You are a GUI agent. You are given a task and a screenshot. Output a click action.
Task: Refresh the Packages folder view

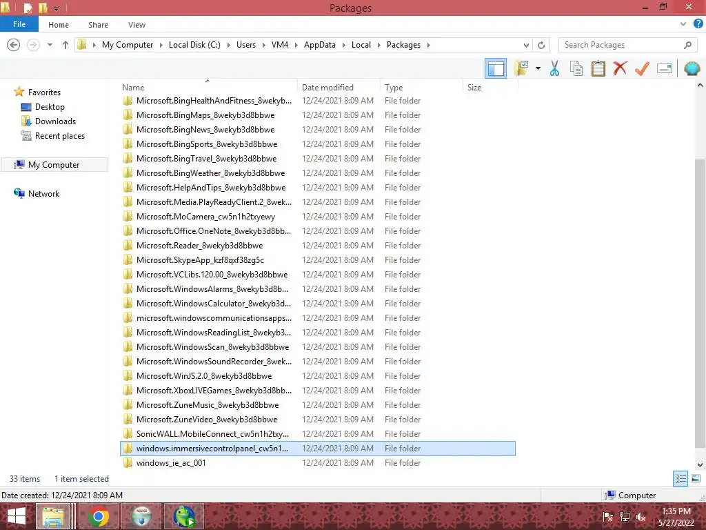coord(541,45)
